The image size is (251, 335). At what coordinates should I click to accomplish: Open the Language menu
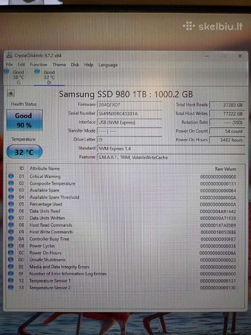[x=108, y=65]
